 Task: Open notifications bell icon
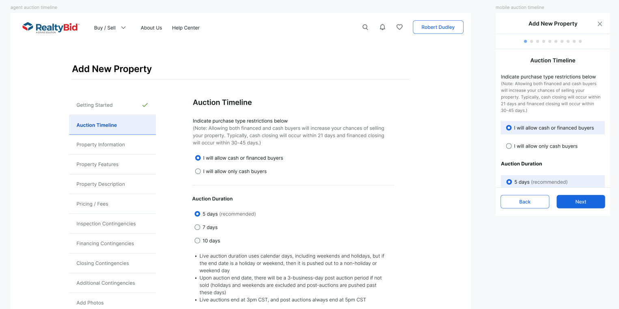(382, 27)
